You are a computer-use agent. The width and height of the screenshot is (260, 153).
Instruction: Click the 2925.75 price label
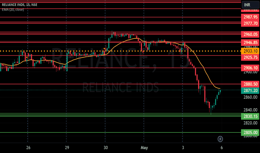[251, 57]
